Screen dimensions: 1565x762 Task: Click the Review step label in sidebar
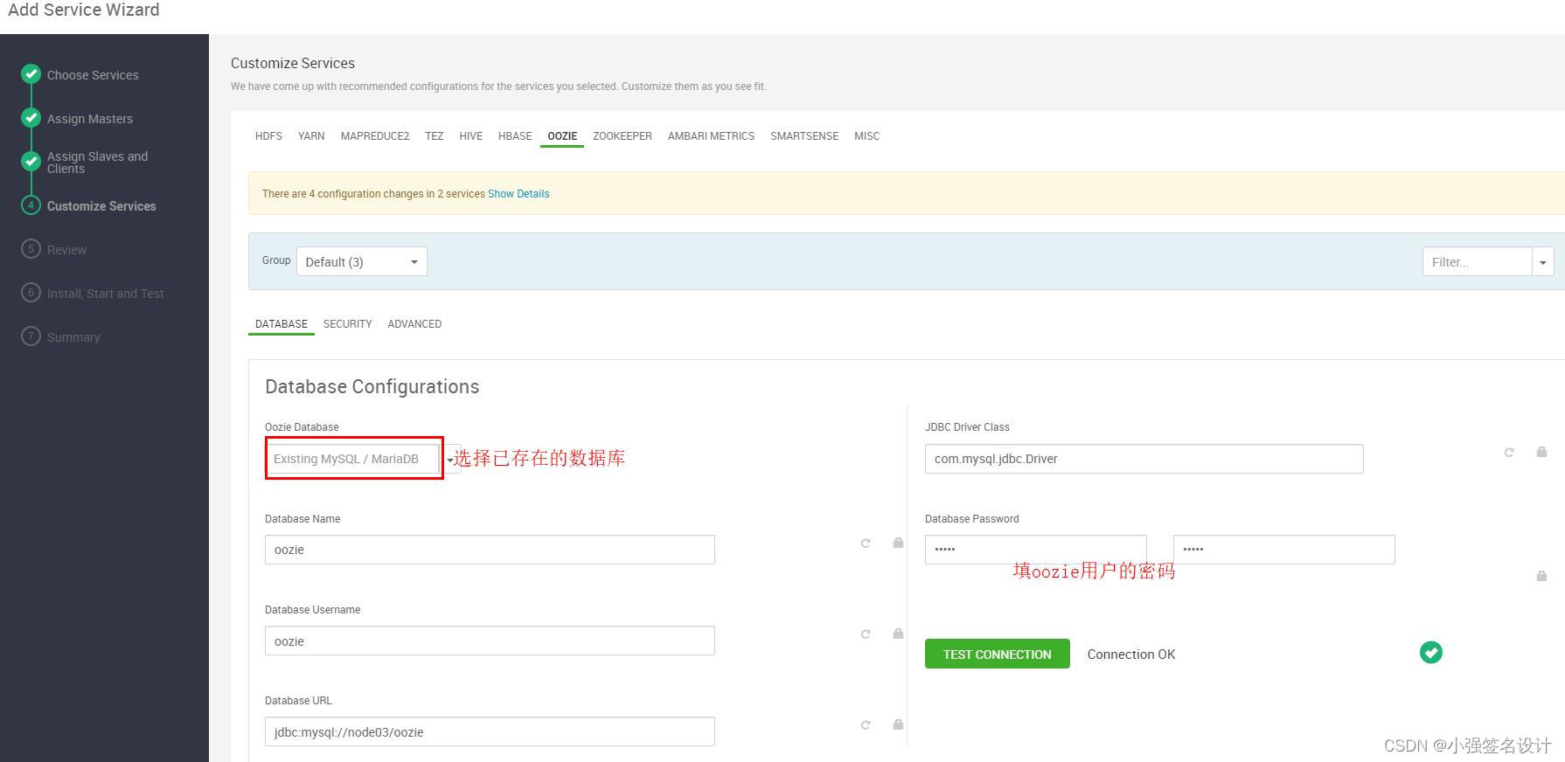point(66,250)
